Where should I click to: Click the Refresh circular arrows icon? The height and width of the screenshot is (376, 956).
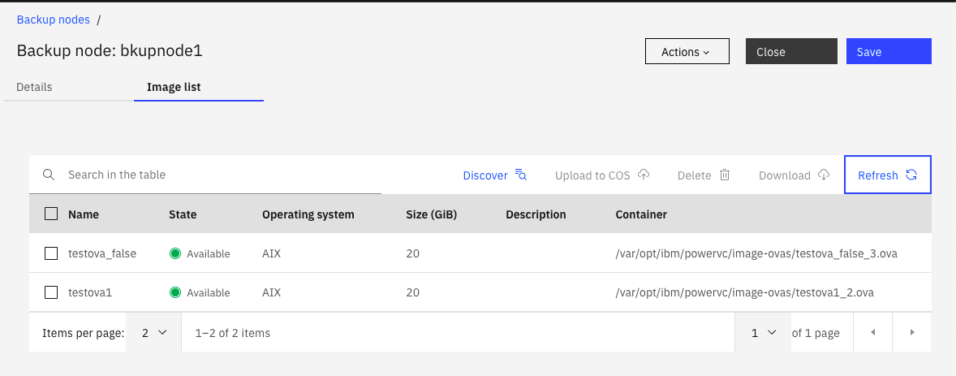tap(911, 175)
